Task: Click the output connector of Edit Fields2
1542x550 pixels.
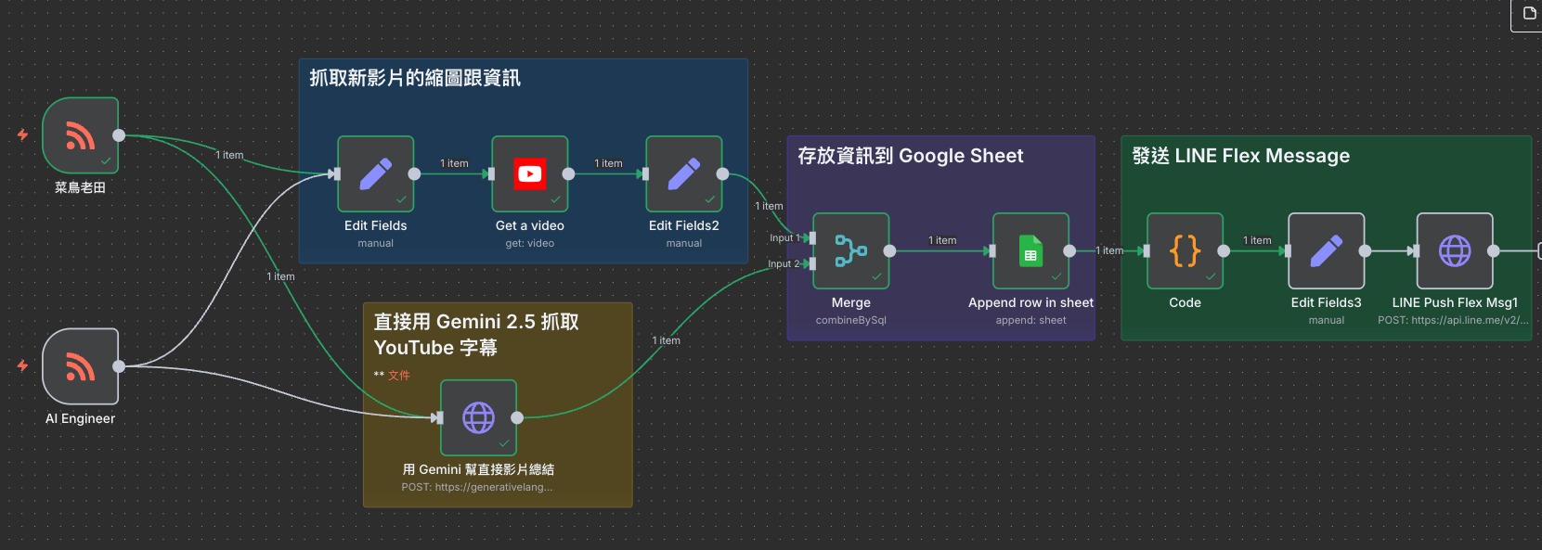Action: pyautogui.click(x=722, y=173)
